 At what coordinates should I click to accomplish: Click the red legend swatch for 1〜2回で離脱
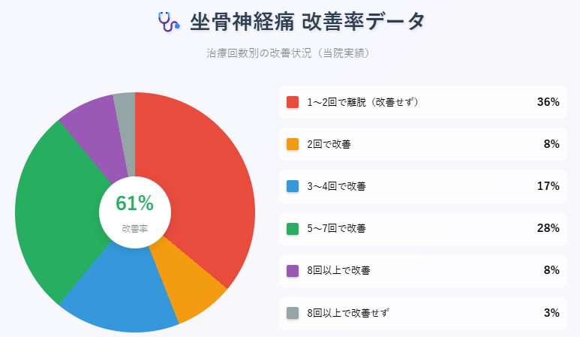tap(293, 102)
